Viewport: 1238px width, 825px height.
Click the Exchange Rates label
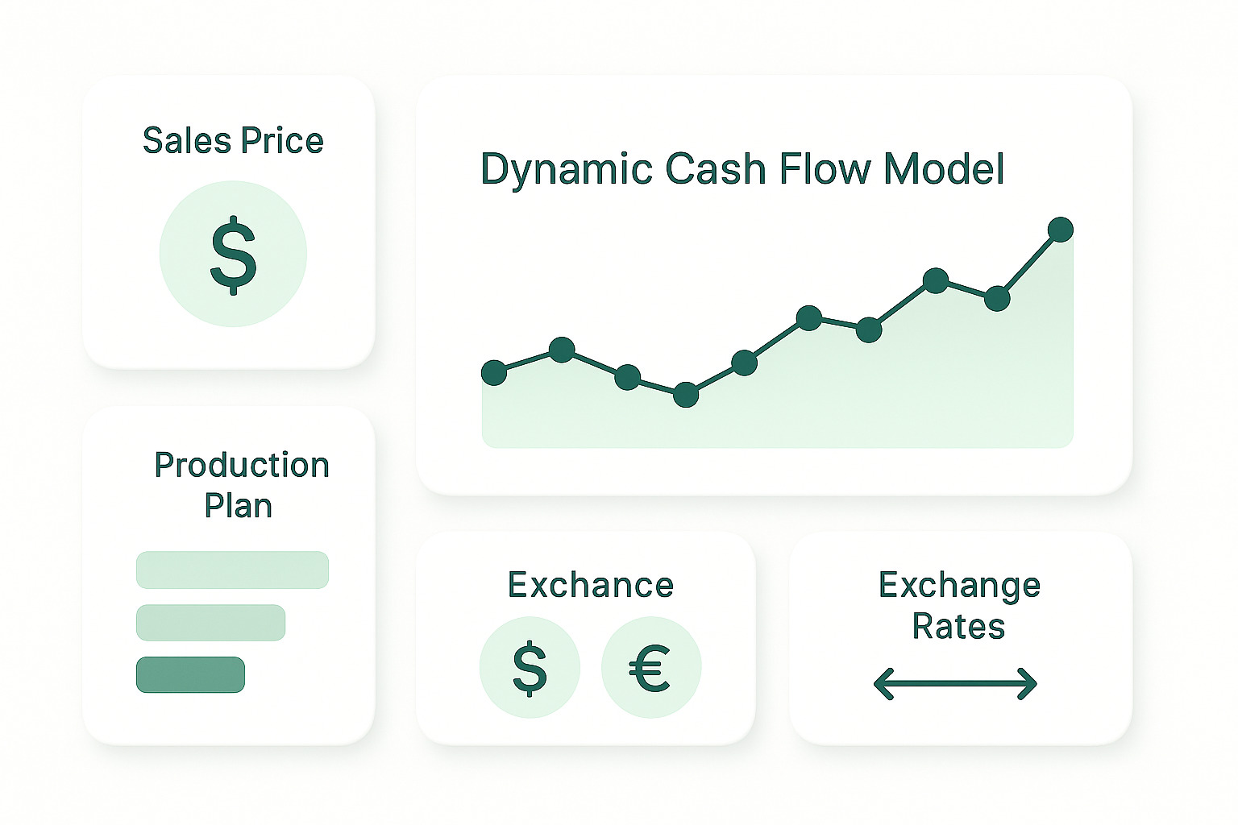tap(959, 605)
